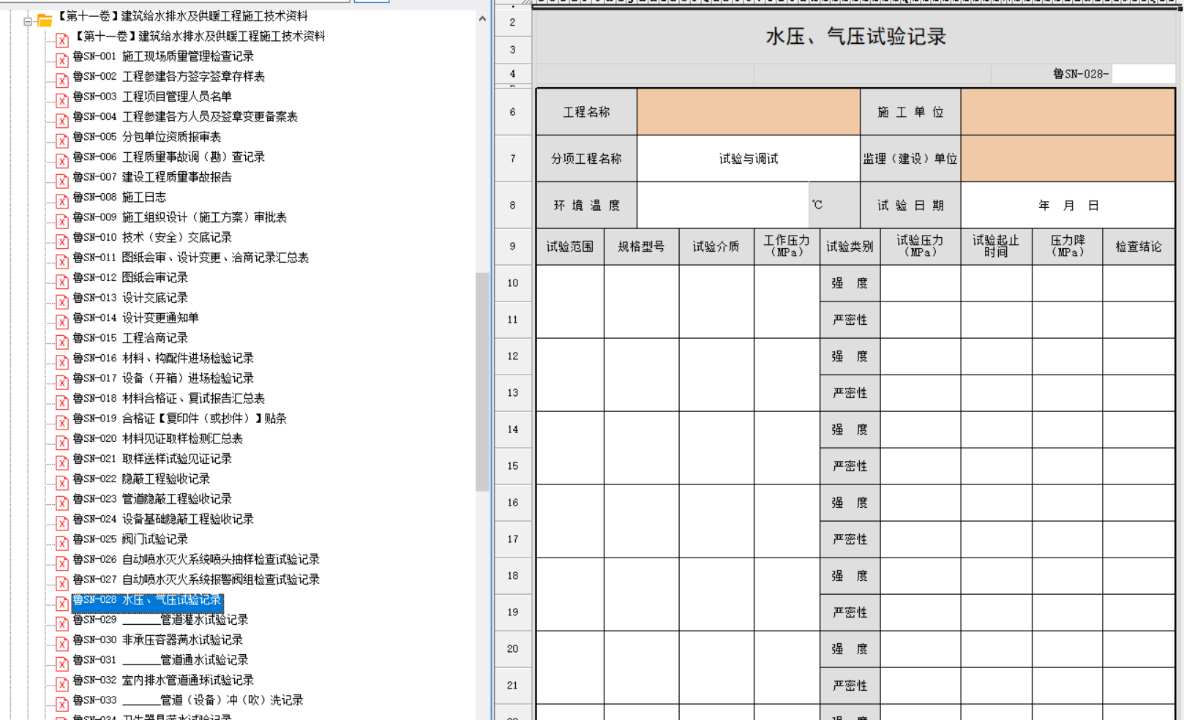Screen dimensions: 1184x720
Task: Collapse the 第十一卷 root tree node
Action: [28, 21]
